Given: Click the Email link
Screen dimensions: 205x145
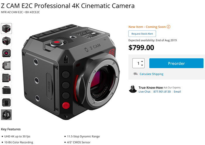Looking at the screenshot, I should click(x=177, y=92).
